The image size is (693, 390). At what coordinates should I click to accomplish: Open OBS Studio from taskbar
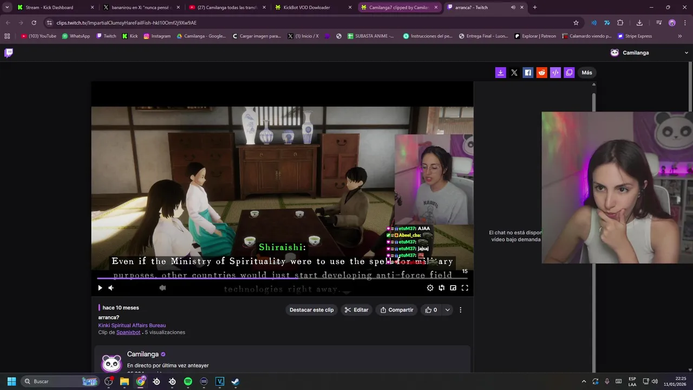coord(109,381)
